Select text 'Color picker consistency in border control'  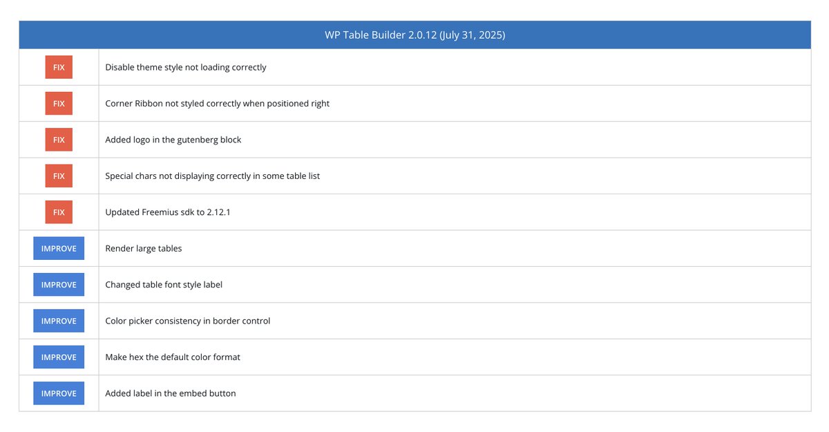[x=188, y=321]
